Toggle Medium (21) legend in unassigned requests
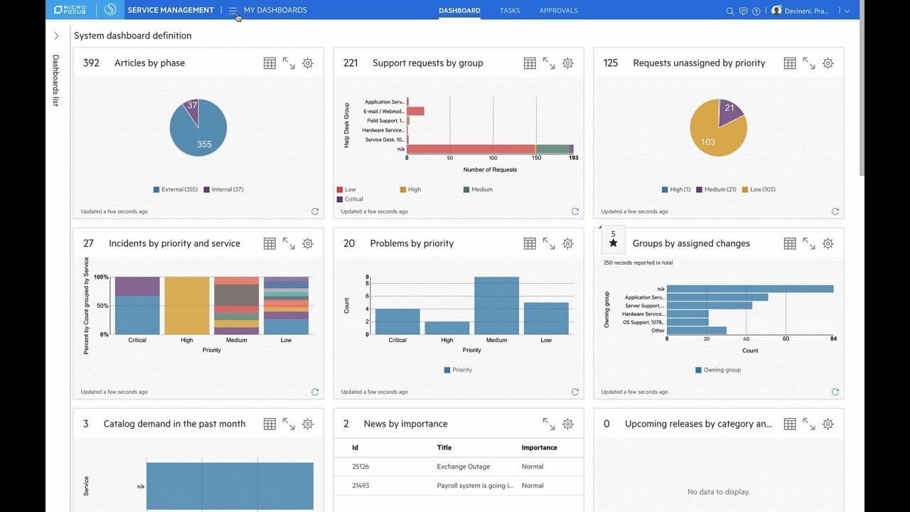This screenshot has width=910, height=512. pyautogui.click(x=717, y=190)
